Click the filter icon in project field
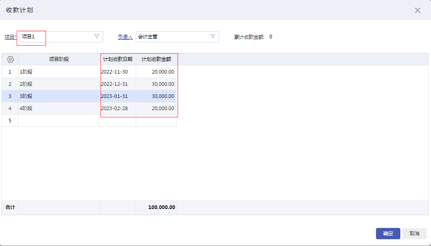 [96, 37]
